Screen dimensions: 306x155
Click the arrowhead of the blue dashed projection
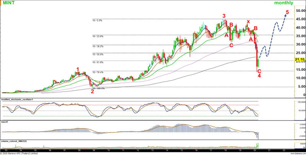click(x=285, y=15)
